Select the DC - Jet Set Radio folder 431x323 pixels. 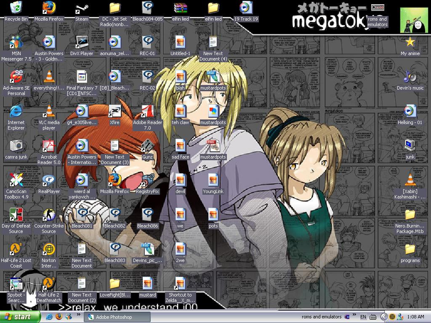click(x=114, y=8)
